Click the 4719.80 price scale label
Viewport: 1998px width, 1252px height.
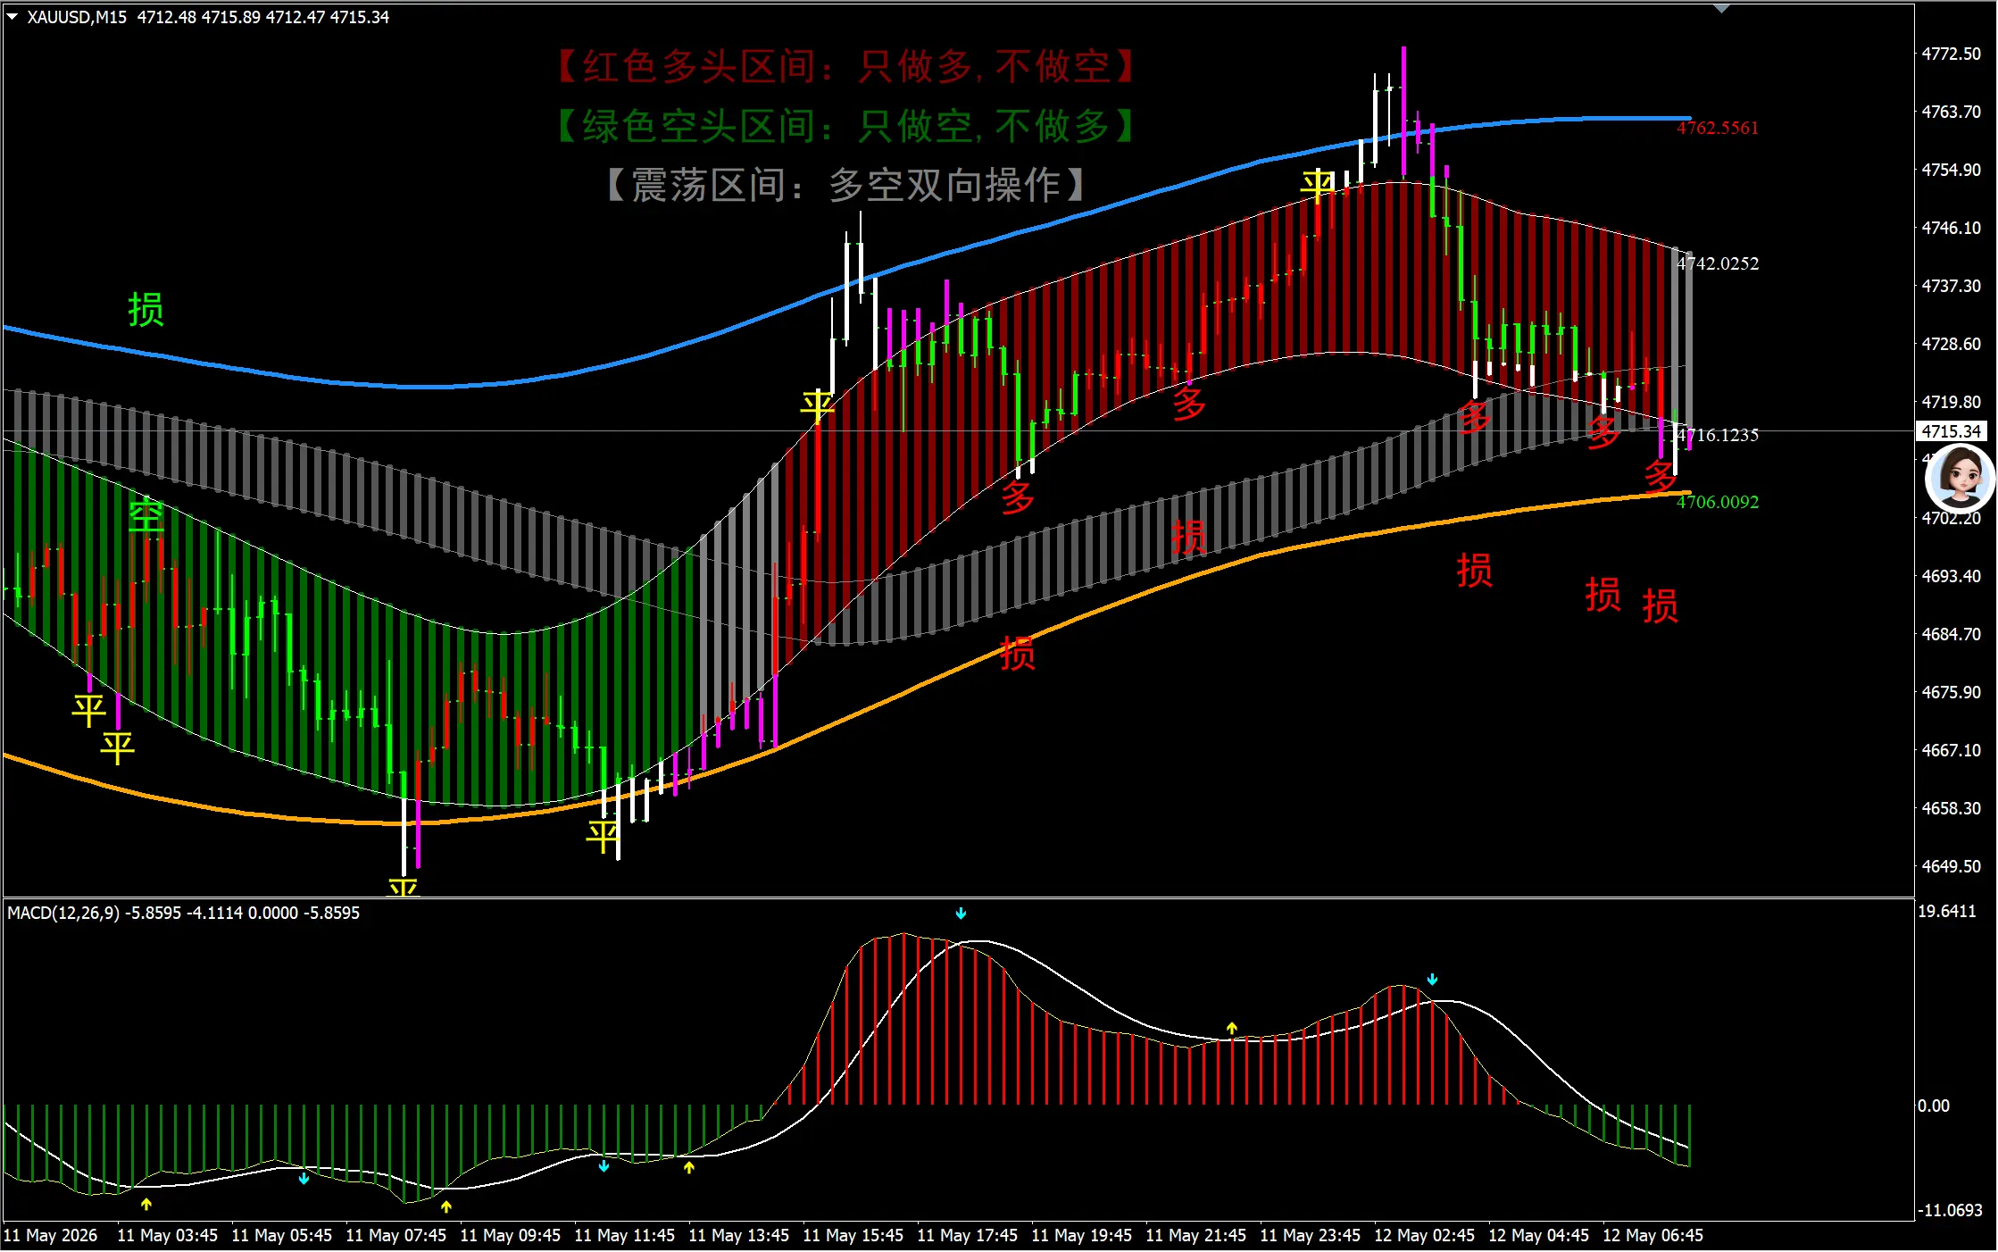1952,402
